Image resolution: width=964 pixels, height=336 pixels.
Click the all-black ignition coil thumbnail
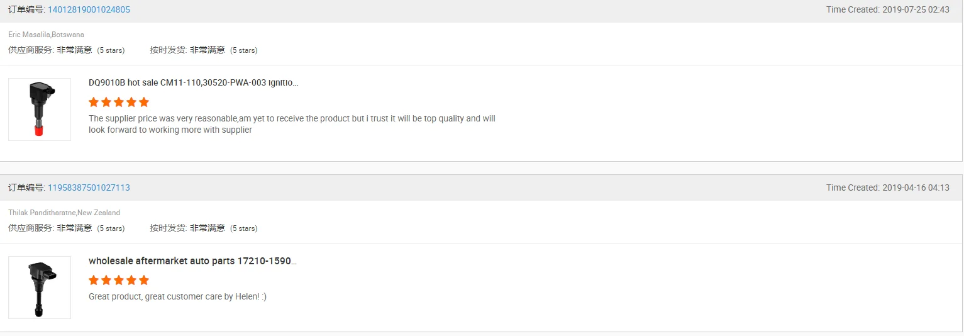(x=40, y=288)
